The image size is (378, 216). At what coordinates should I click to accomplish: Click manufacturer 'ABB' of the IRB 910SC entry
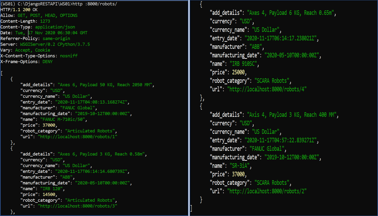256,47
